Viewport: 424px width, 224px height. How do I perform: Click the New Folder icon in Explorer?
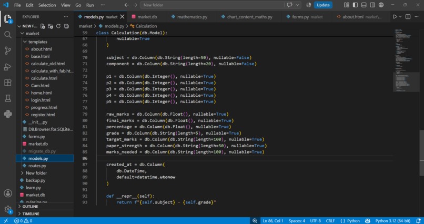(51, 26)
